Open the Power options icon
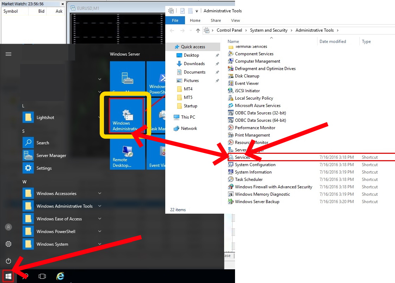395x283 pixels. click(x=8, y=261)
